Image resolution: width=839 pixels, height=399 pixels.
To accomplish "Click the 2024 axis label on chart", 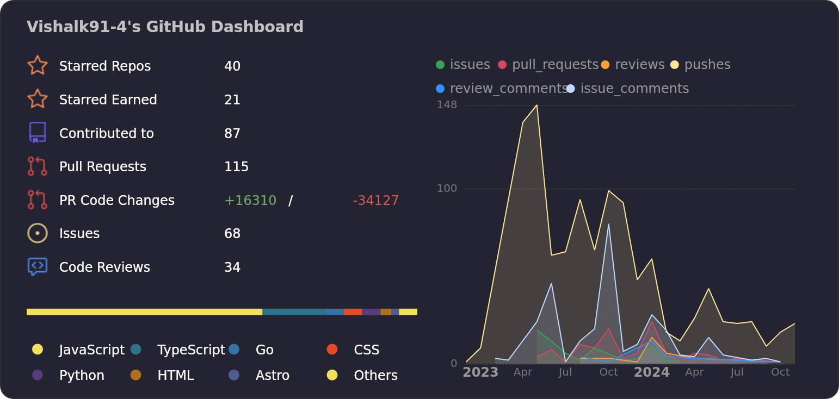I will 652,372.
